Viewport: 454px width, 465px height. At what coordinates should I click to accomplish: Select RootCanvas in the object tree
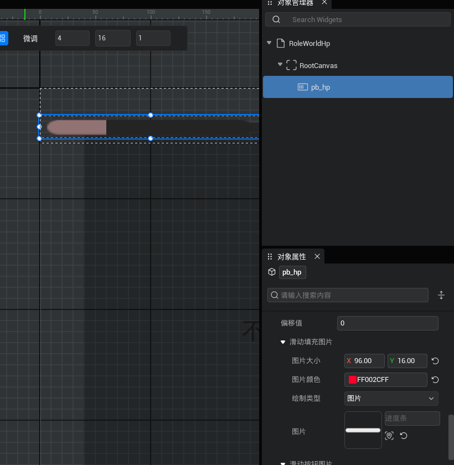318,65
